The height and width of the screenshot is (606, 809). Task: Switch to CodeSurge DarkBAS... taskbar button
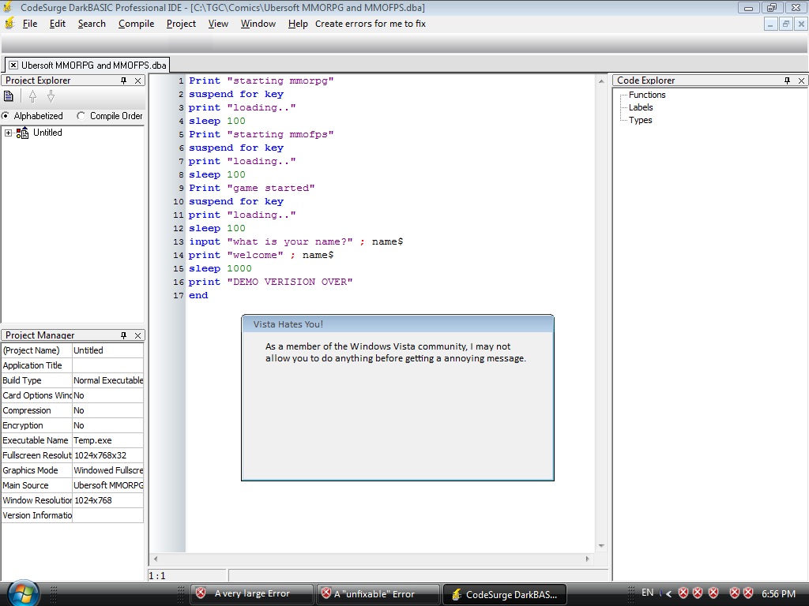point(505,594)
